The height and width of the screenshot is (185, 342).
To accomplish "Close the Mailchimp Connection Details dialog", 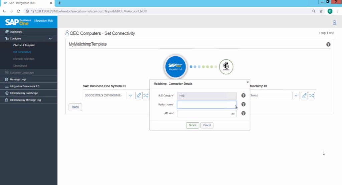I will pyautogui.click(x=247, y=82).
